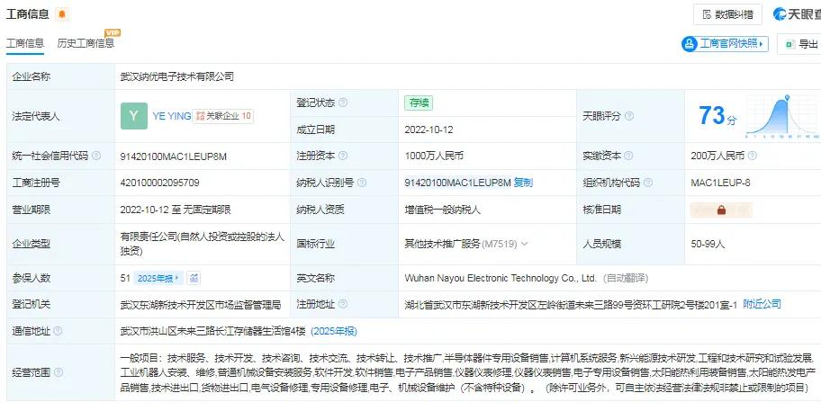Click the chart icon beside 参保人数

tap(194, 278)
